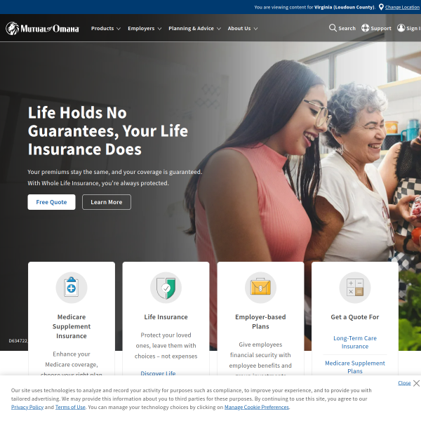Click the Life Insurance card title
Viewport: 421px width, 421px height.
(166, 317)
